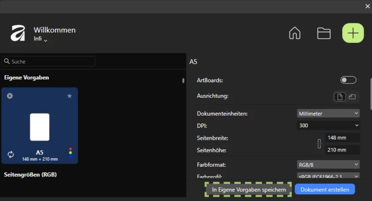Select portrait orientation icon
372x201 pixels.
tap(340, 97)
